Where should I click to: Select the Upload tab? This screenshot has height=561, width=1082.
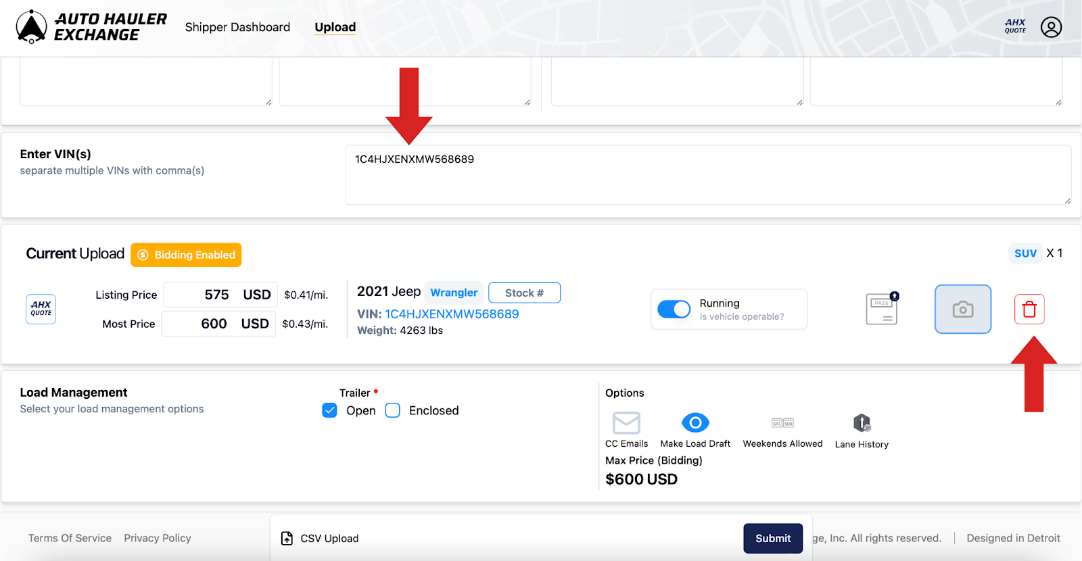tap(335, 27)
